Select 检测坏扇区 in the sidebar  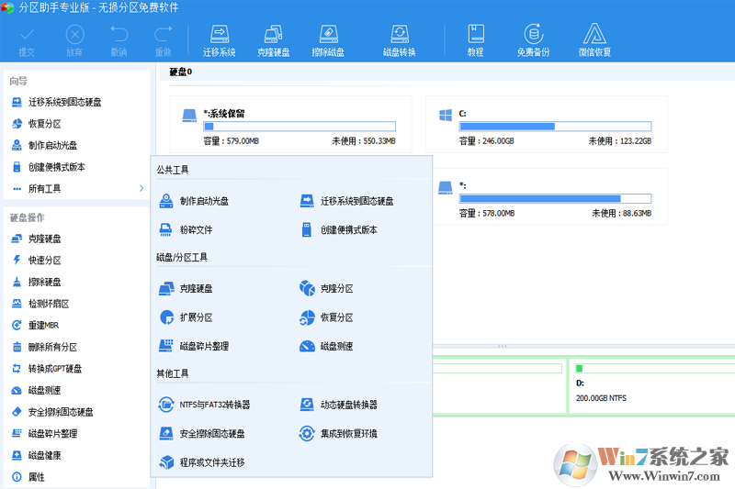[40, 304]
